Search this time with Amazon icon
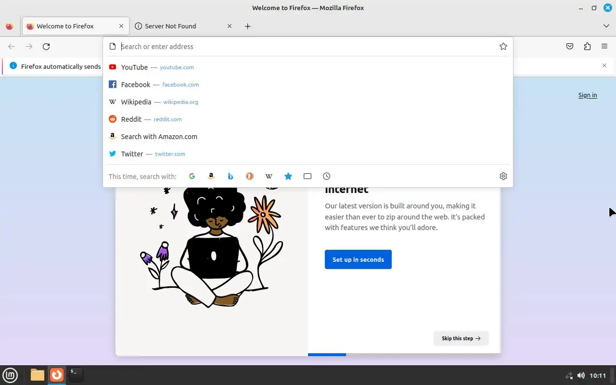616x385 pixels. click(211, 176)
